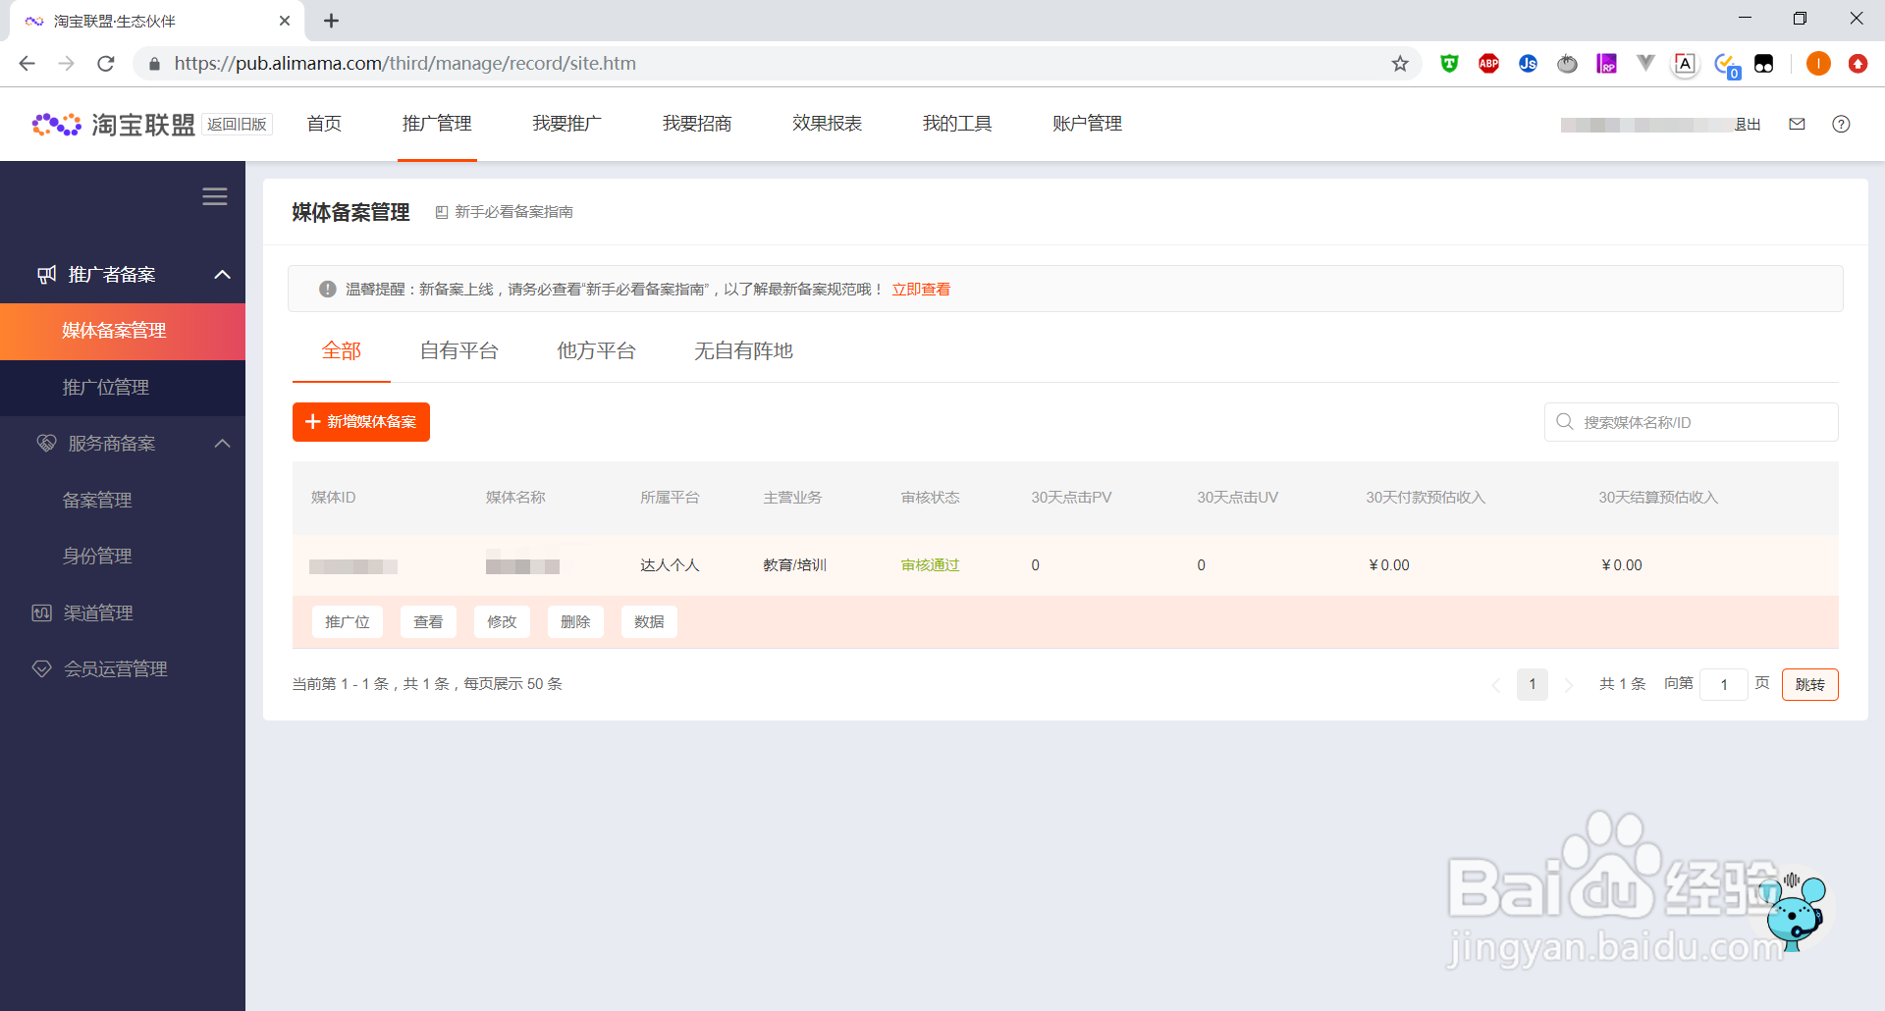Collapse the 服务商备案 sidebar section
This screenshot has height=1011, width=1885.
222,443
